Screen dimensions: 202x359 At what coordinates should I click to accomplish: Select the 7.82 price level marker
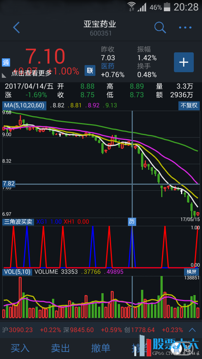tap(9, 184)
